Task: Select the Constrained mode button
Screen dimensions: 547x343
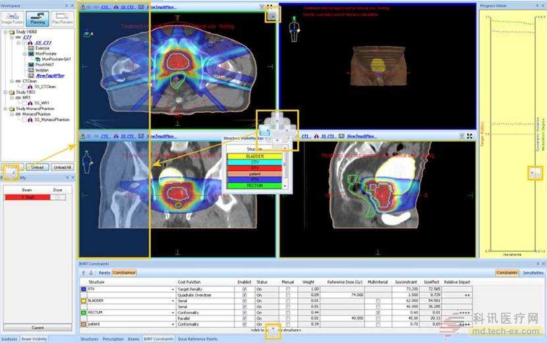Action: click(124, 273)
